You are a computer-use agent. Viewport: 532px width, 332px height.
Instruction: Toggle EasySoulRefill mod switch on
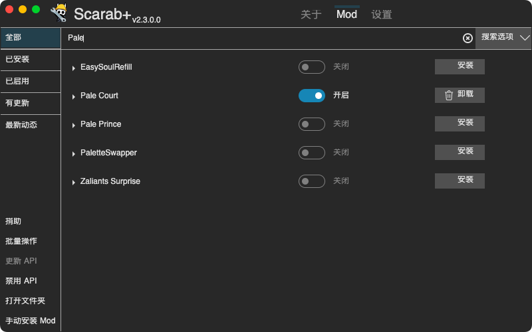[x=311, y=67]
